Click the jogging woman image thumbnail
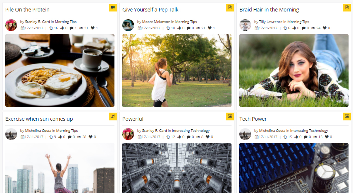Screen dimensions: 353x193 tap(177, 70)
